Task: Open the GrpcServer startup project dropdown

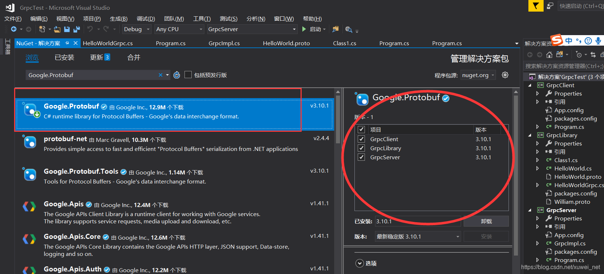Action: (252, 29)
